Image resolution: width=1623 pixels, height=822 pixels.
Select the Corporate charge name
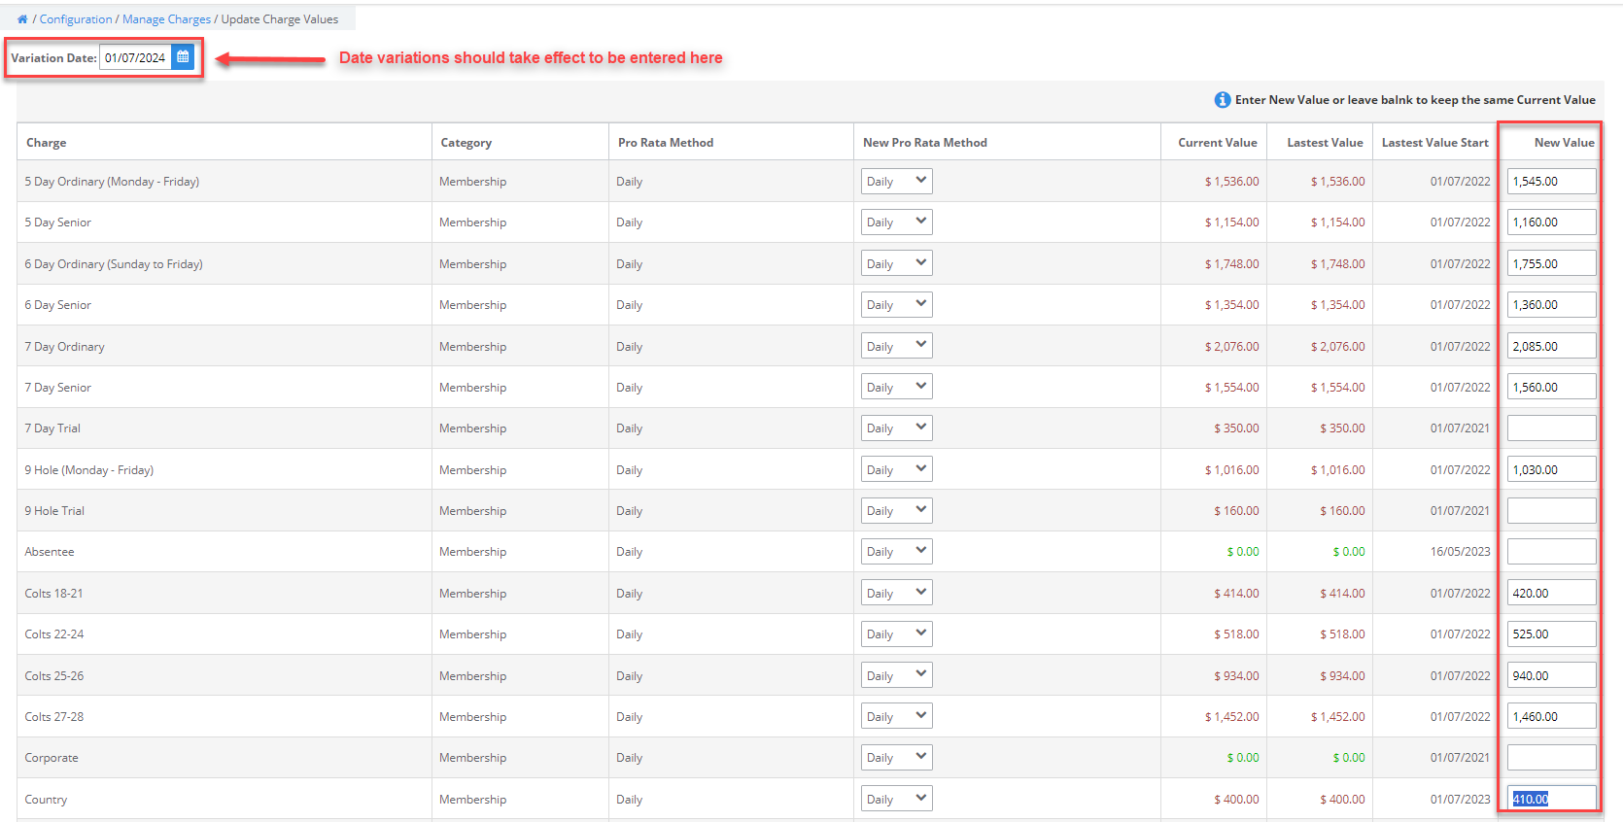52,758
